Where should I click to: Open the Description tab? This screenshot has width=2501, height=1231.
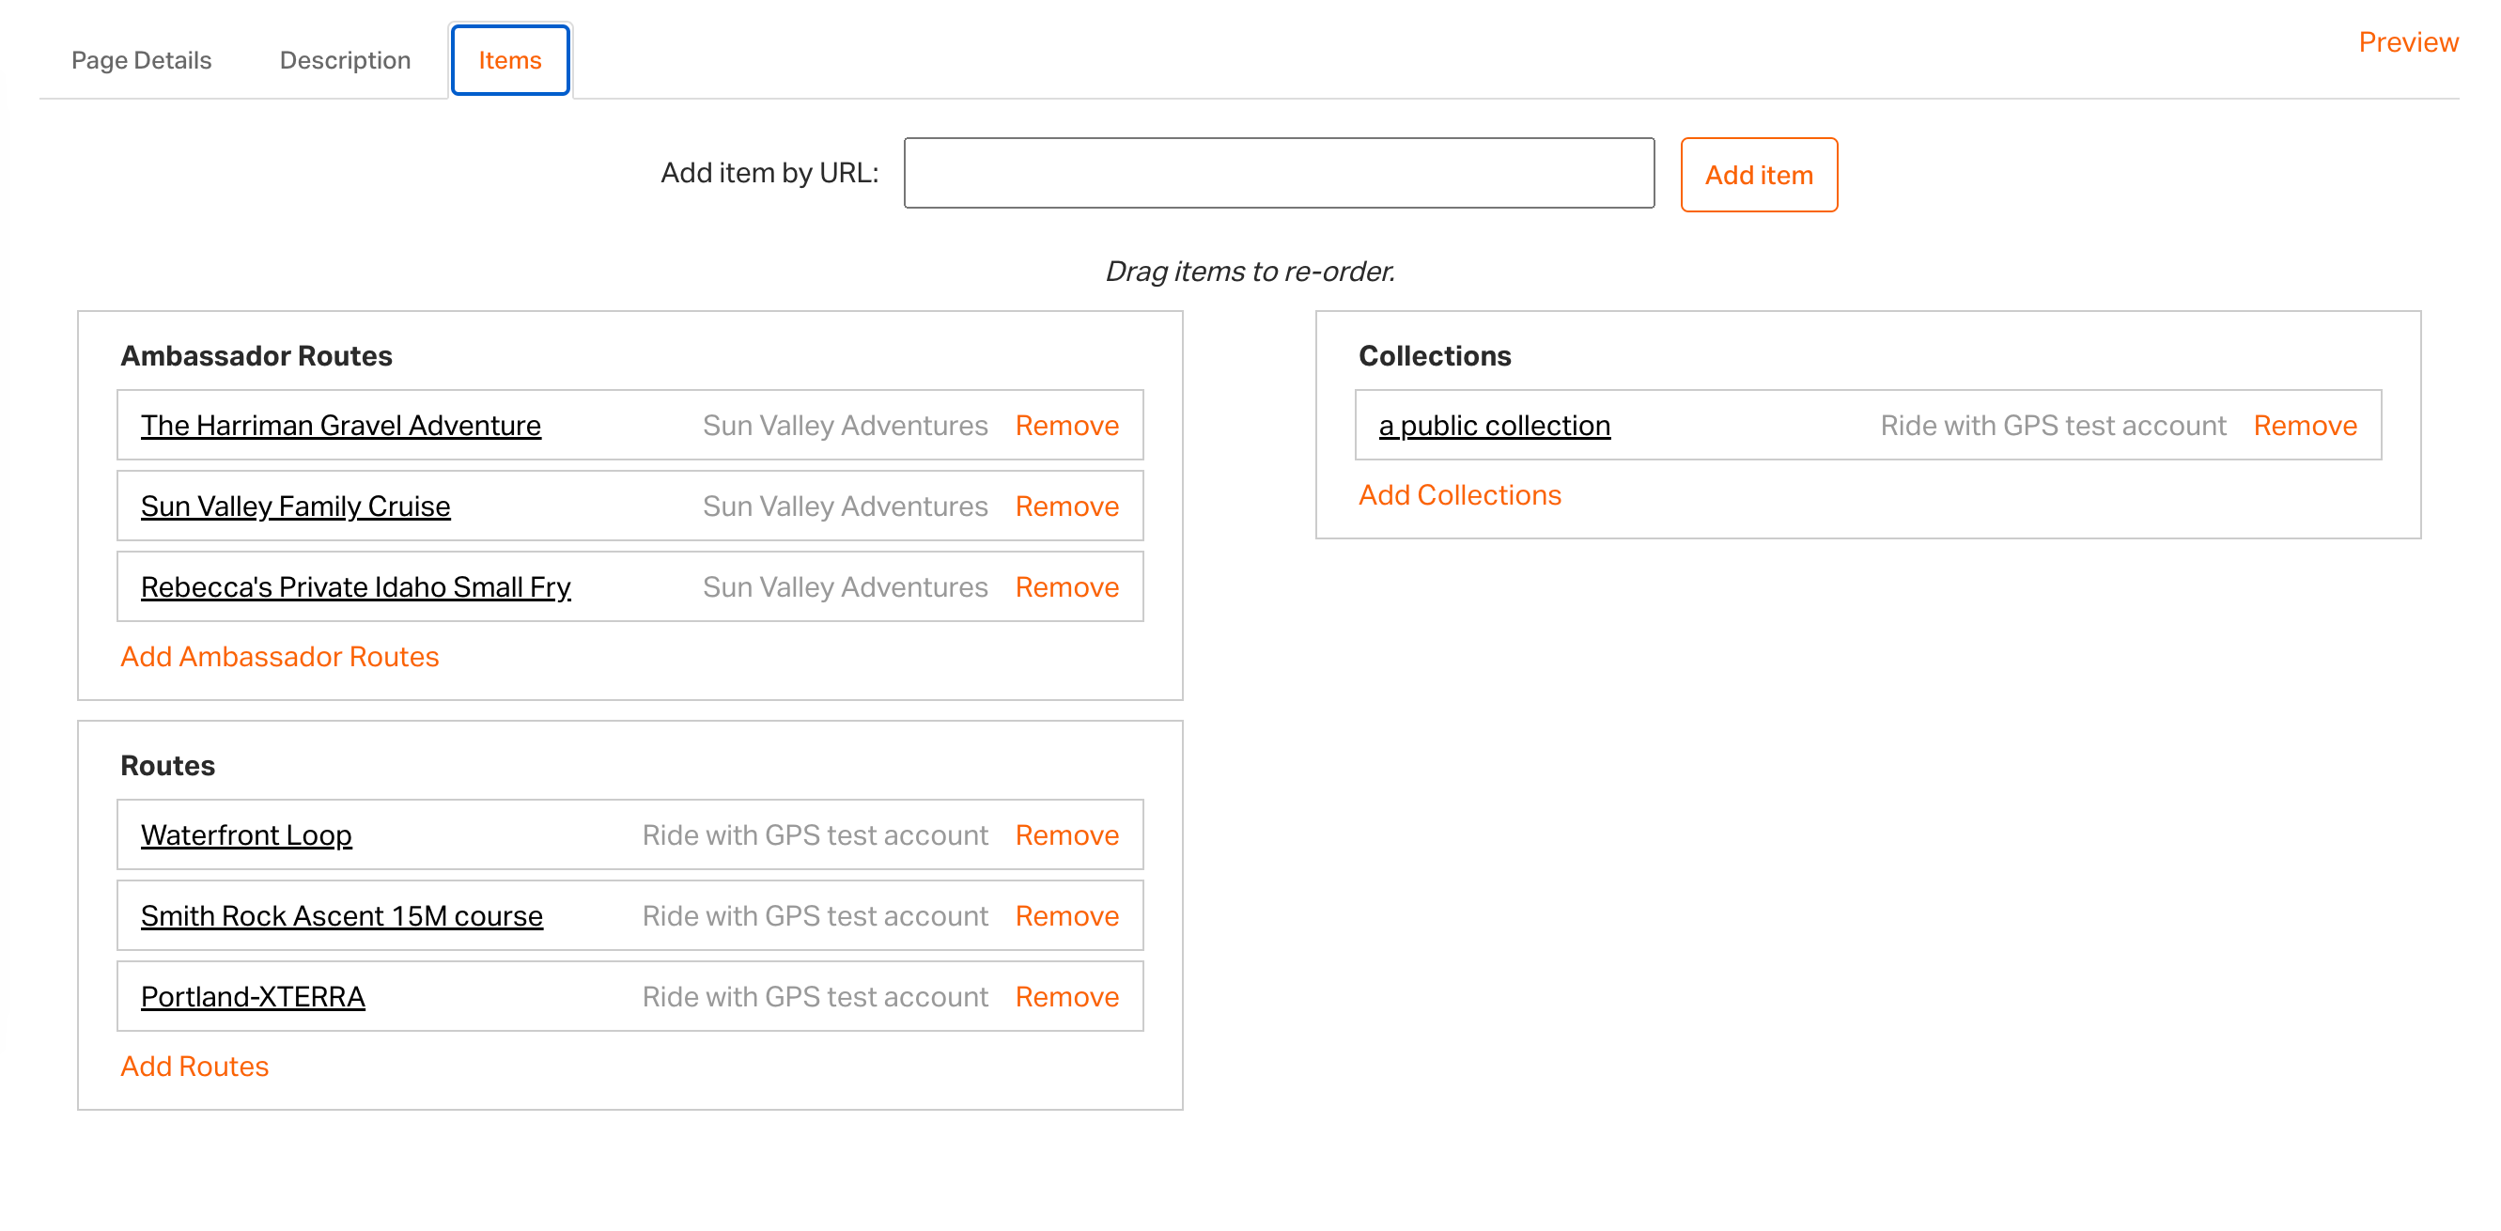coord(345,60)
